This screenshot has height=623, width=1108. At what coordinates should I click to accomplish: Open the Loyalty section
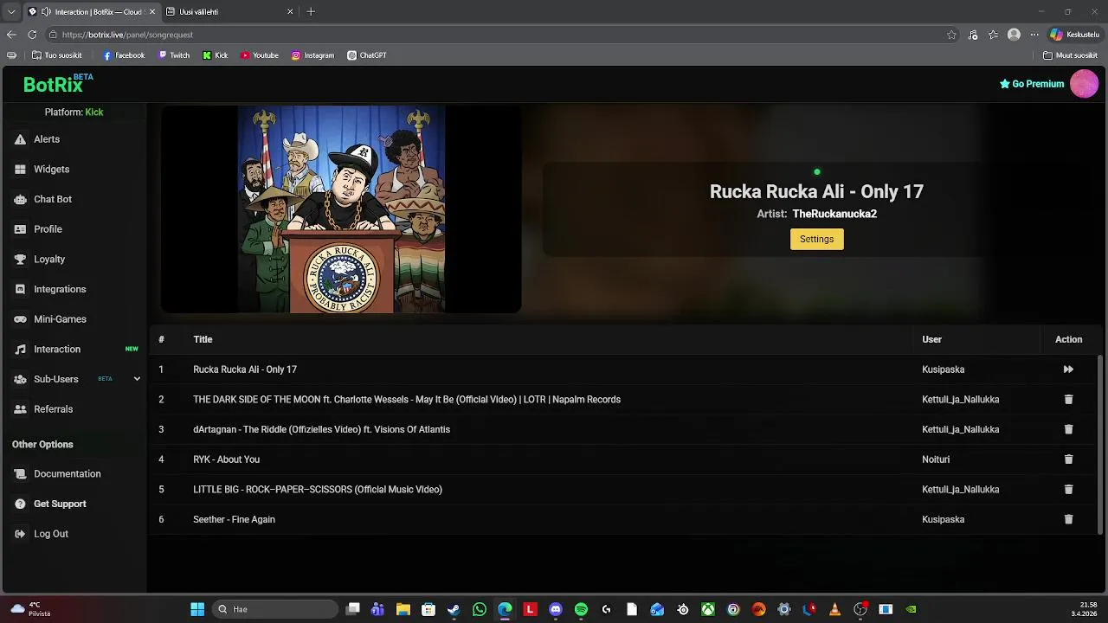click(74, 260)
